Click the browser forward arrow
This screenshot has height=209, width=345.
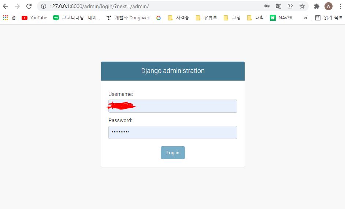[17, 6]
